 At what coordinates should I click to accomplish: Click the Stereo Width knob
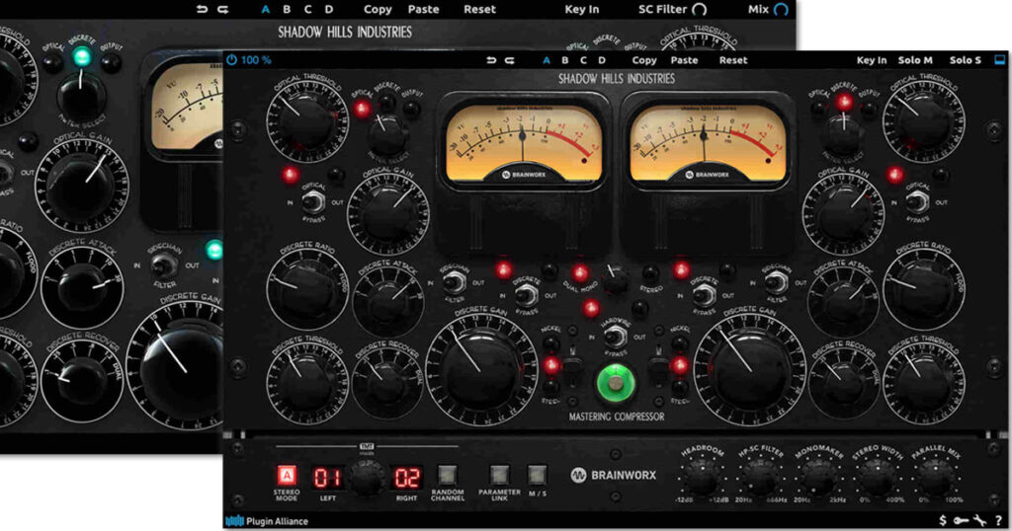[x=878, y=478]
